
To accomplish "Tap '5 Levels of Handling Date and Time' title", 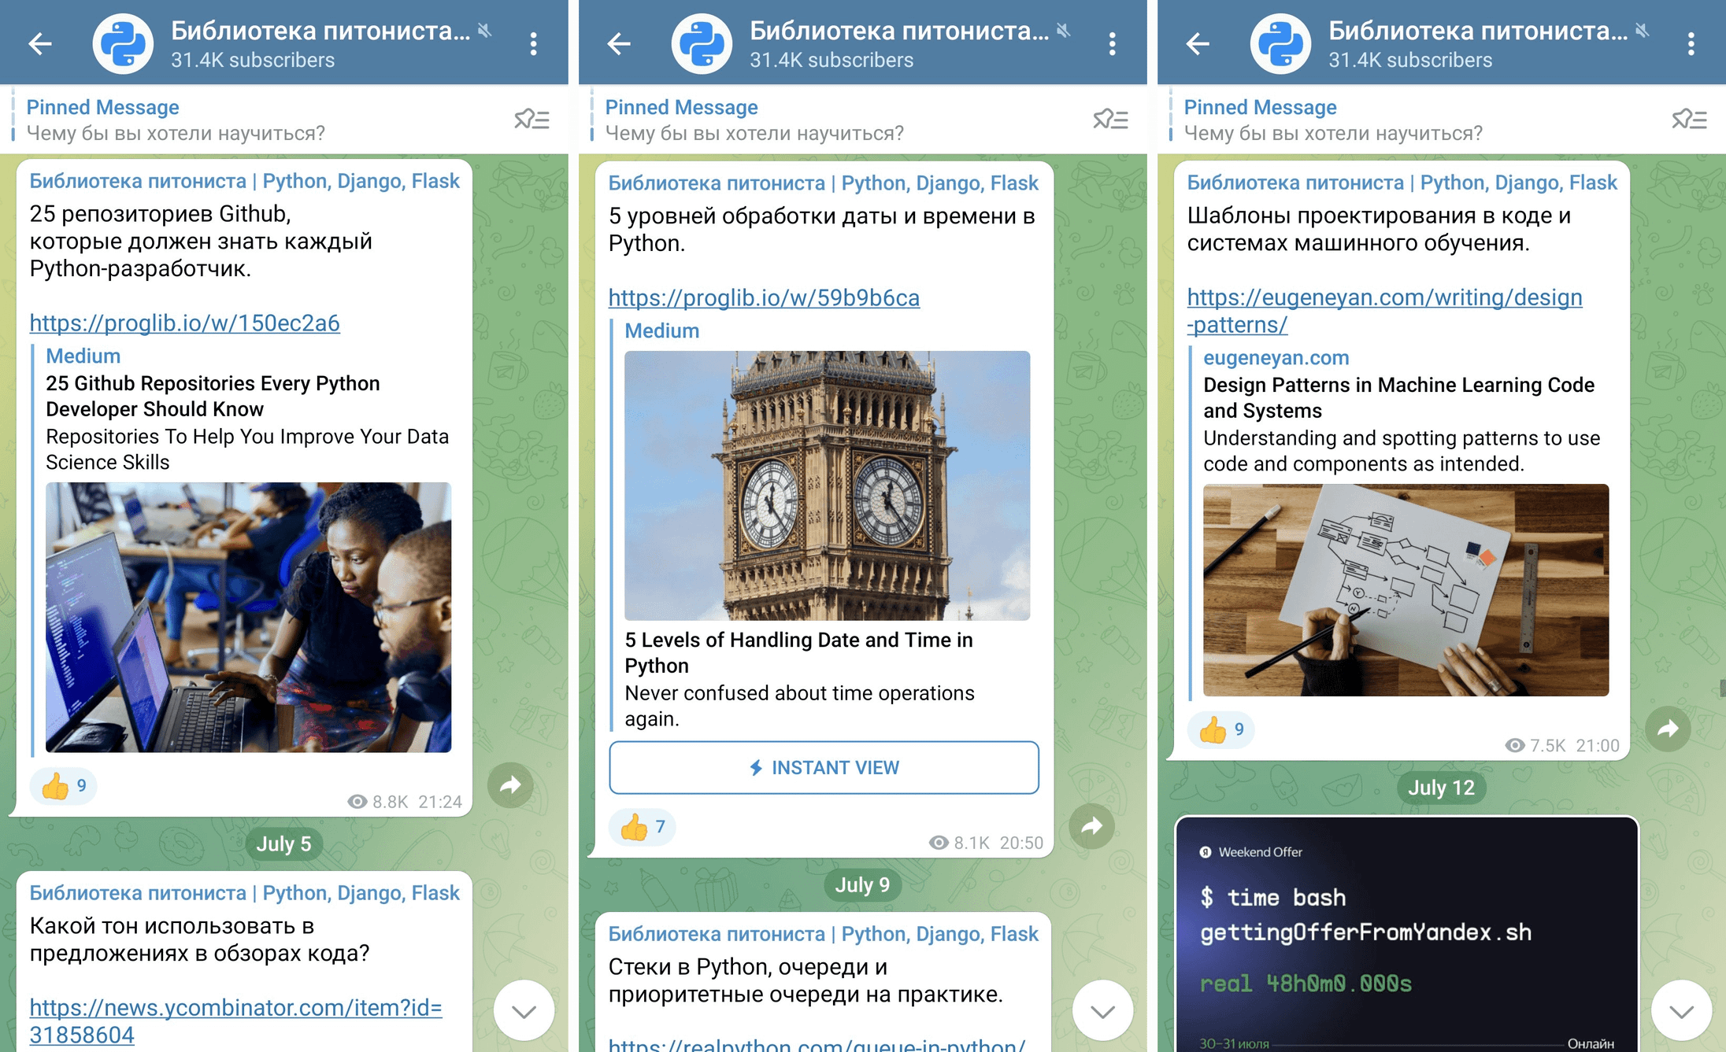I will (x=798, y=652).
